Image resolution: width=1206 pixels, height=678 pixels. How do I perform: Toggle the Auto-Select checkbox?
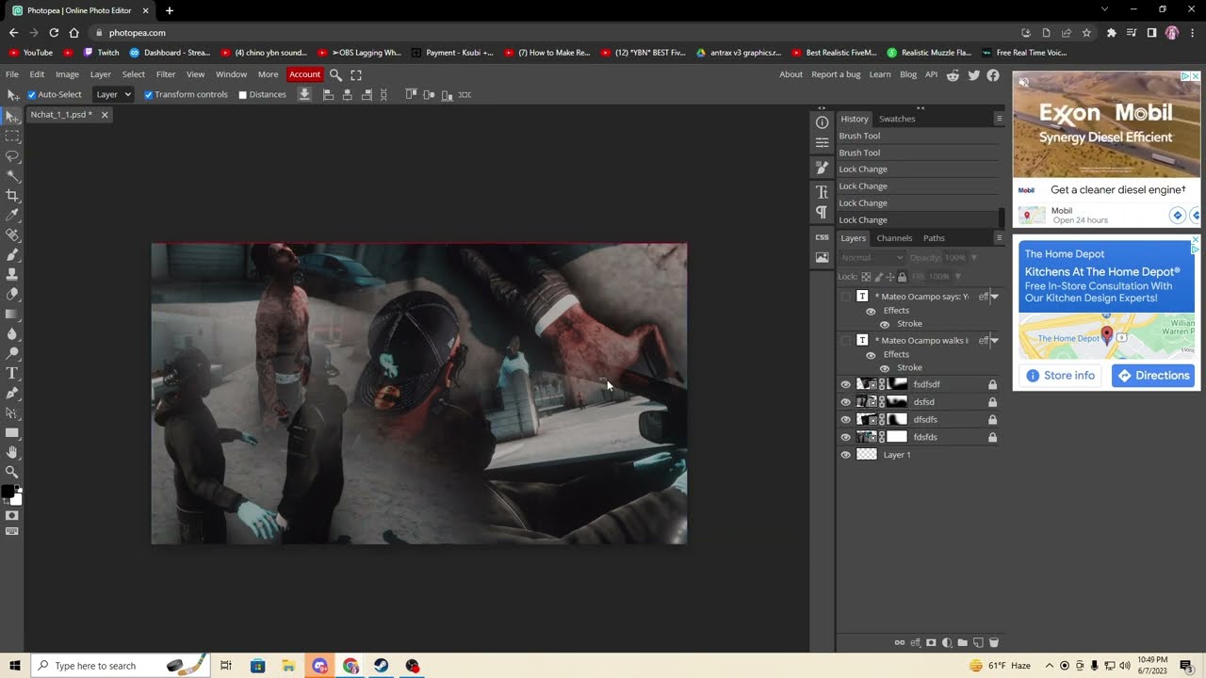pos(31,94)
